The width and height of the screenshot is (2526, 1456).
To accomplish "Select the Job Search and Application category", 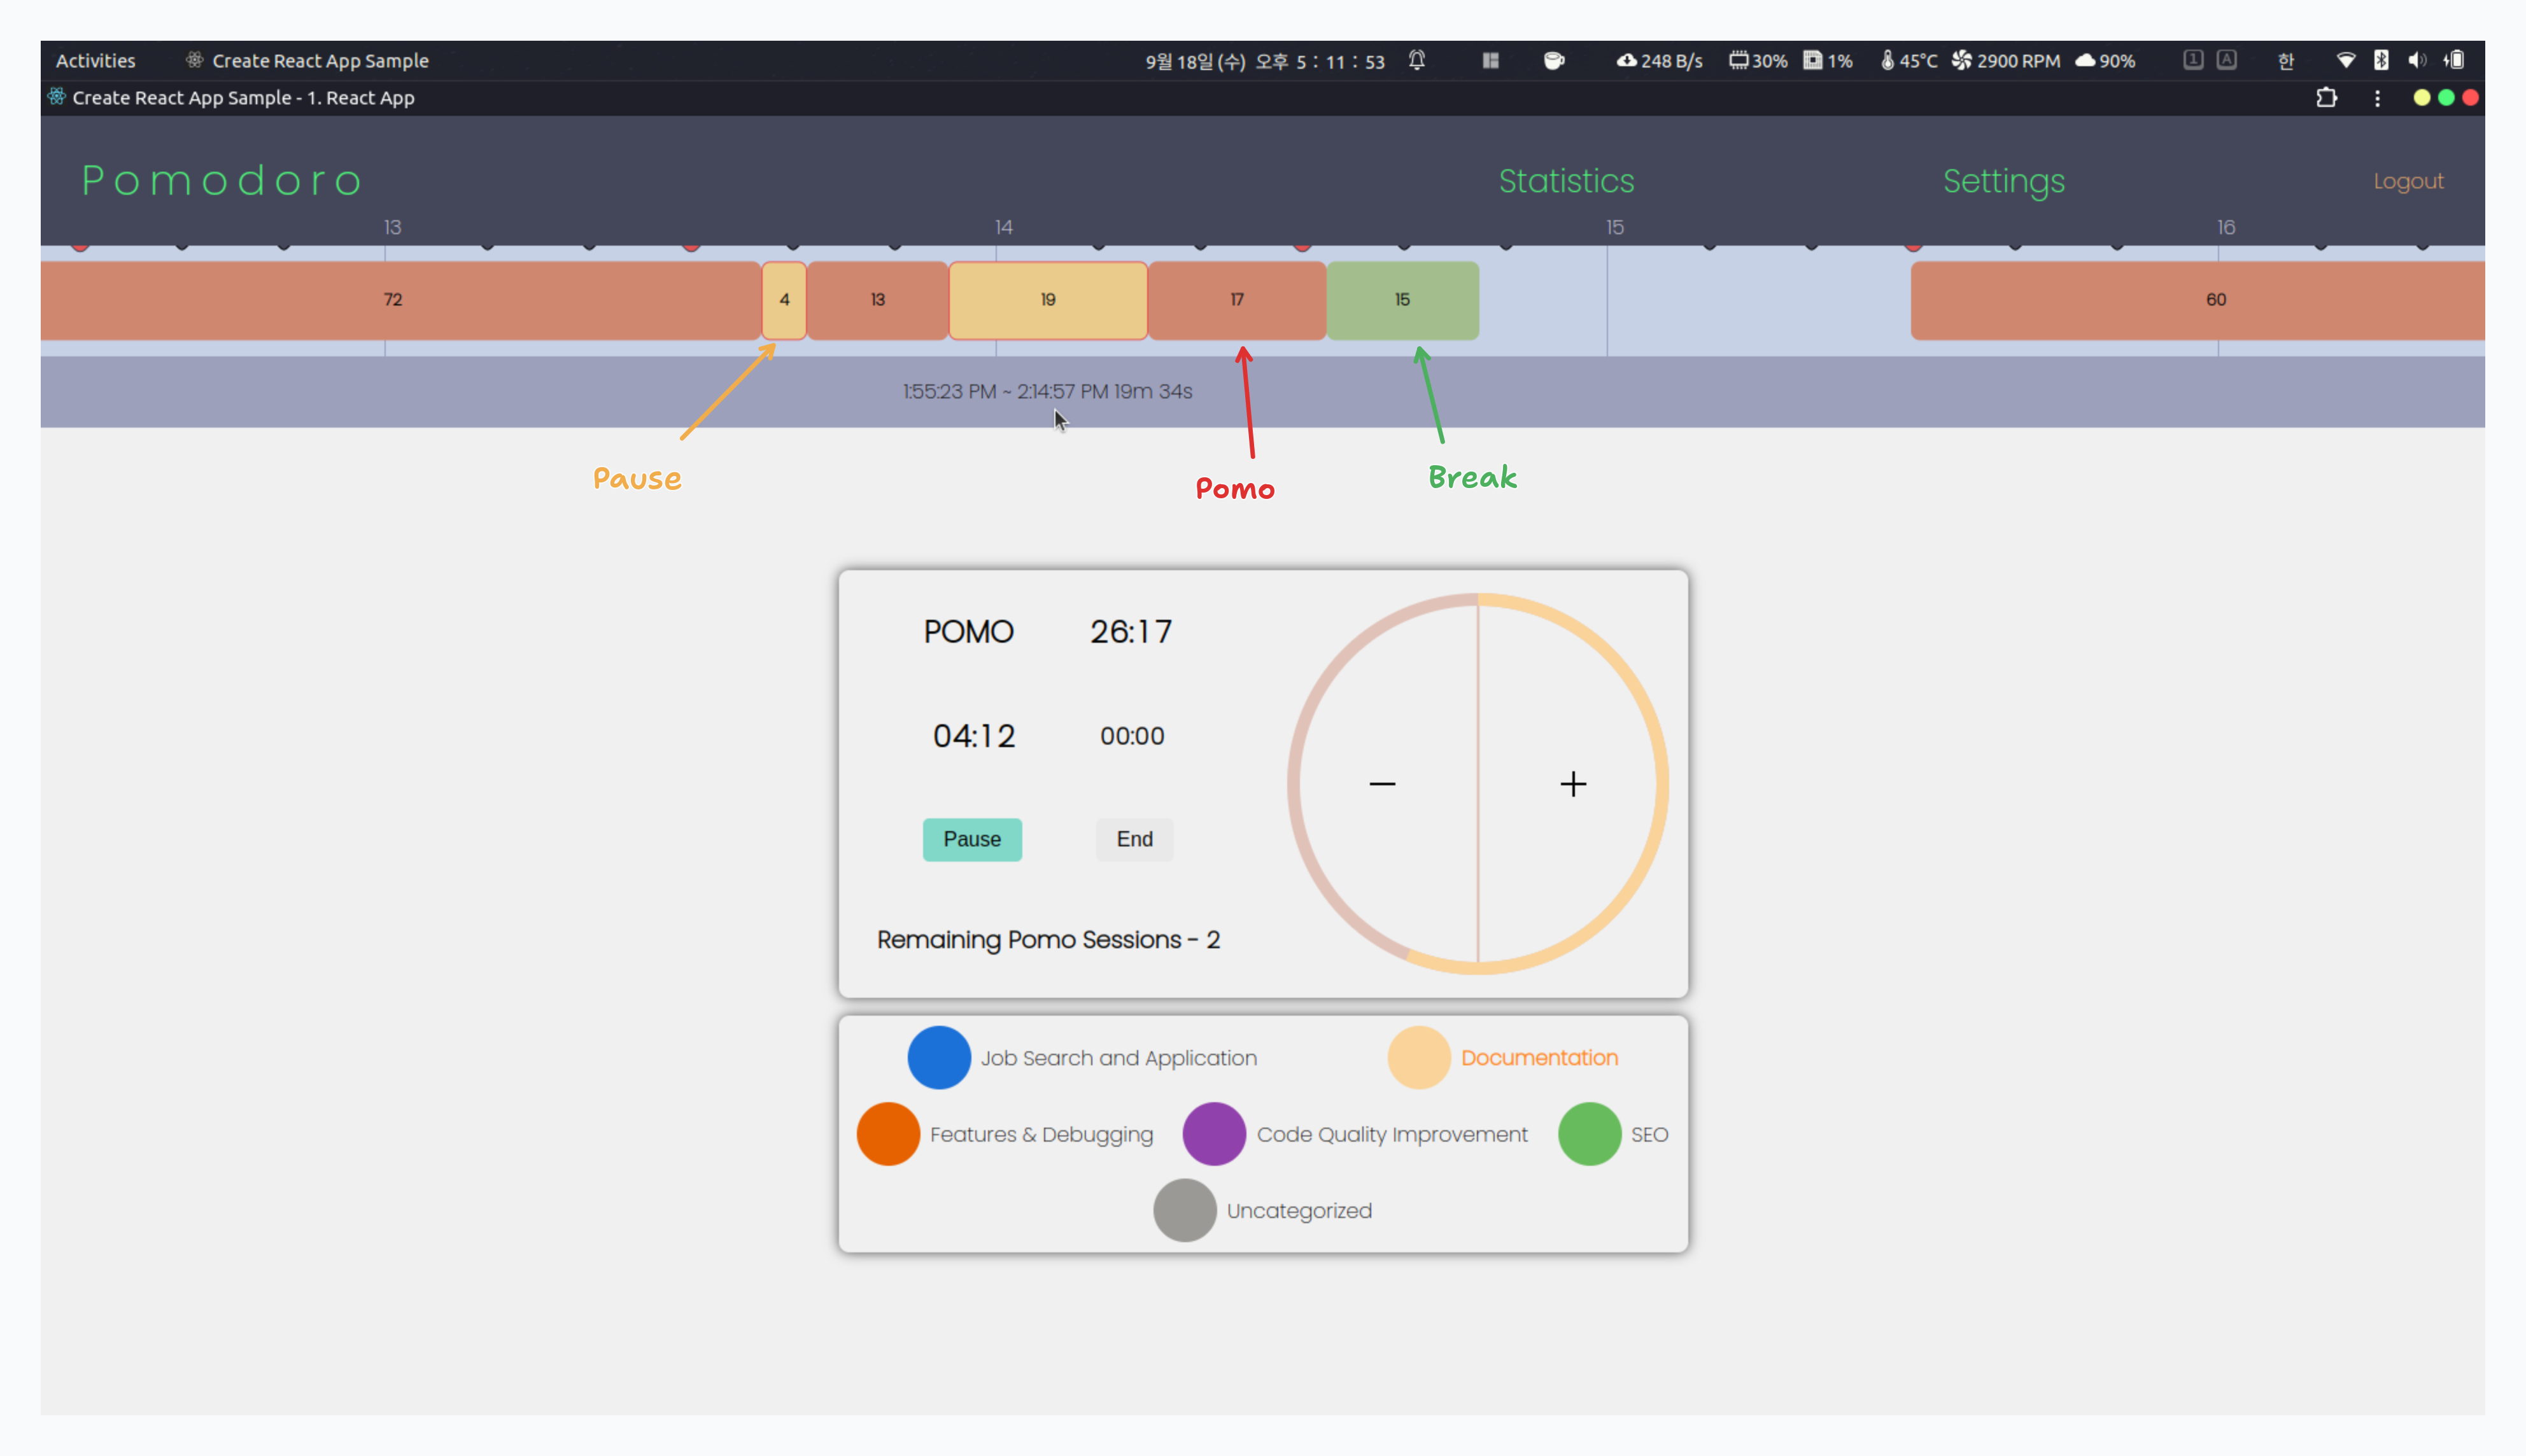I will coord(1117,1058).
